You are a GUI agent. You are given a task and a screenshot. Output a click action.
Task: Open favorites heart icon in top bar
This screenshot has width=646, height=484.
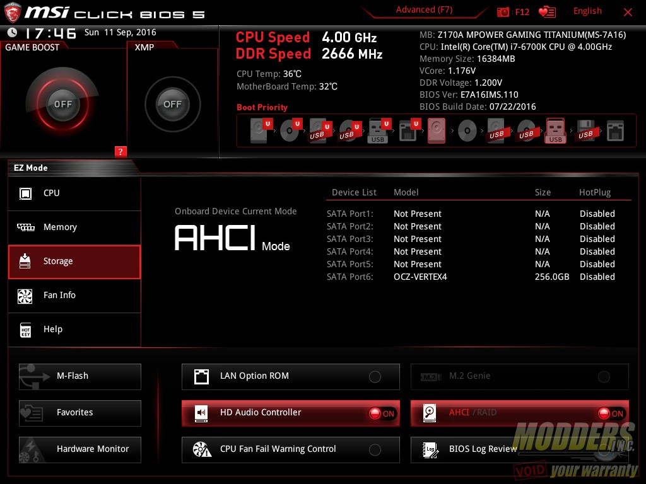(x=547, y=12)
